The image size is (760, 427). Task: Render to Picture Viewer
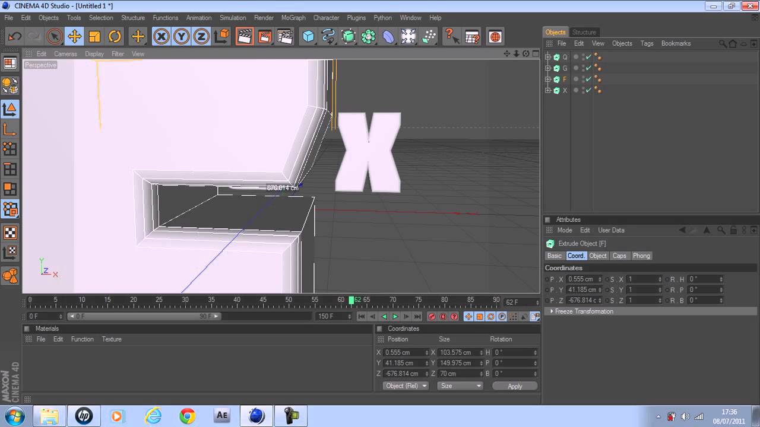(x=265, y=37)
